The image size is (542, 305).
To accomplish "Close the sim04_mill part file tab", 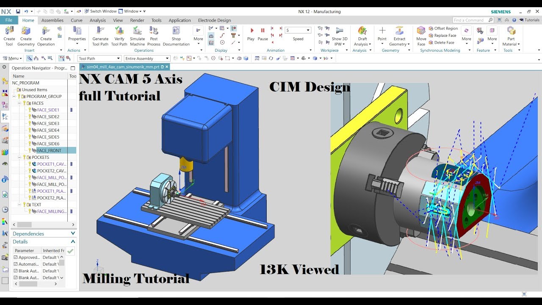I will tap(167, 67).
